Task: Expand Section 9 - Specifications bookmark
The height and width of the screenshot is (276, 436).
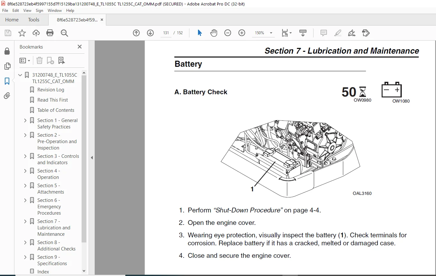Action: coord(25,257)
